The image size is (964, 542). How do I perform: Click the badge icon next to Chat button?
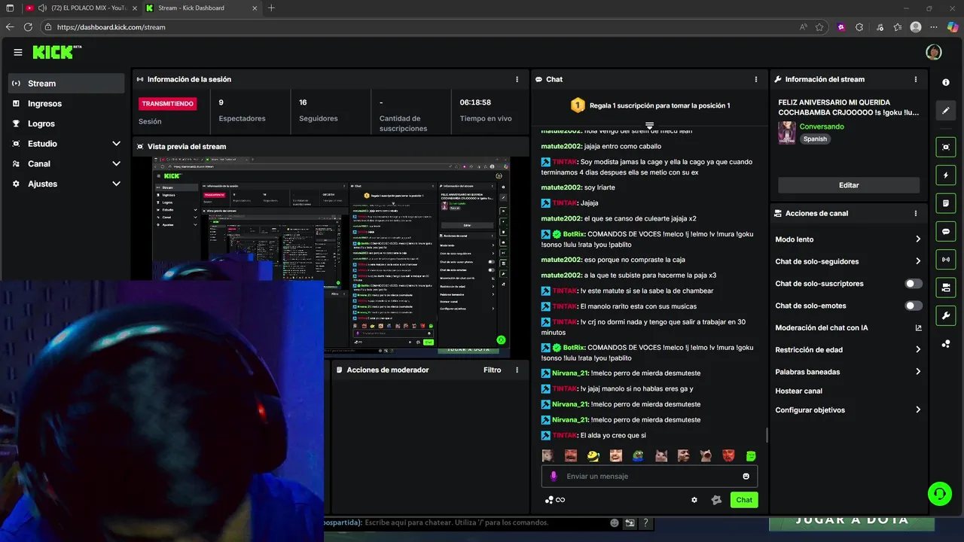point(716,500)
